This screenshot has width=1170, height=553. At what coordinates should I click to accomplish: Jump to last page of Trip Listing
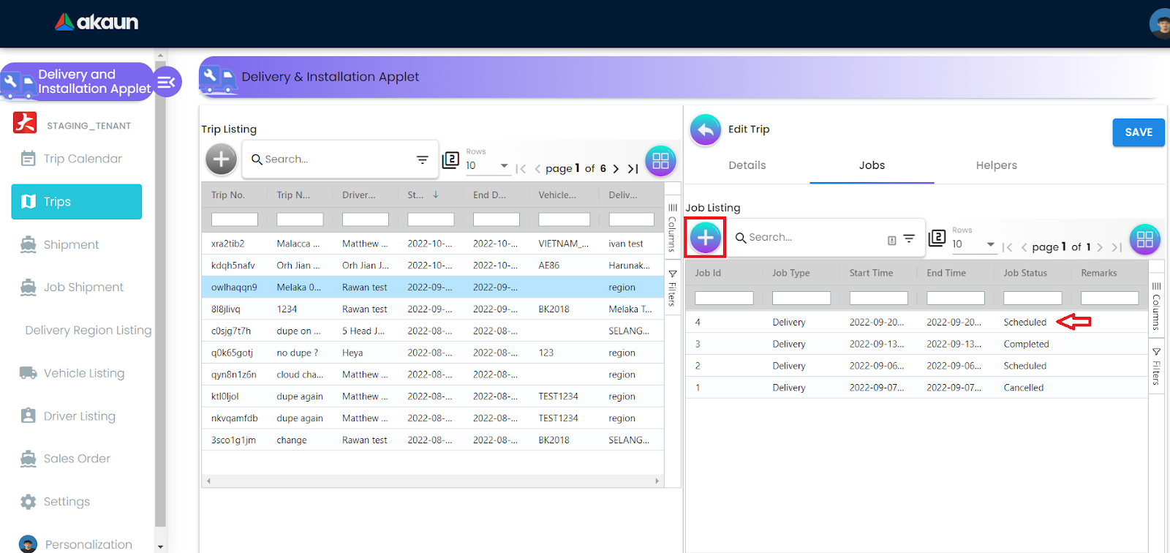pos(633,169)
